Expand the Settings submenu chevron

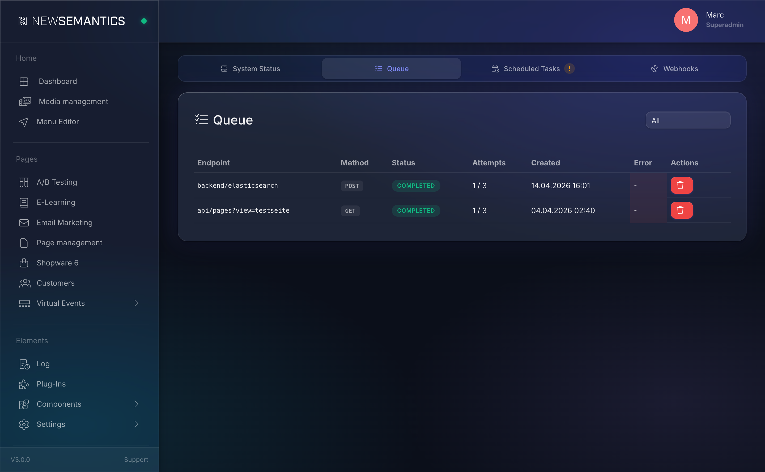coord(136,424)
